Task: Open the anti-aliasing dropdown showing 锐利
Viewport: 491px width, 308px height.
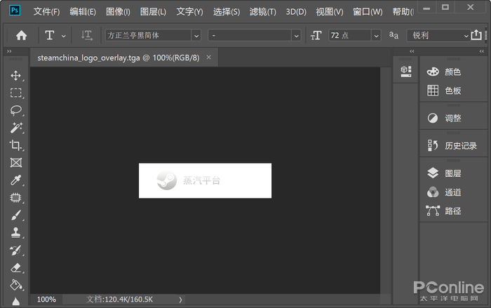Action: pyautogui.click(x=438, y=35)
